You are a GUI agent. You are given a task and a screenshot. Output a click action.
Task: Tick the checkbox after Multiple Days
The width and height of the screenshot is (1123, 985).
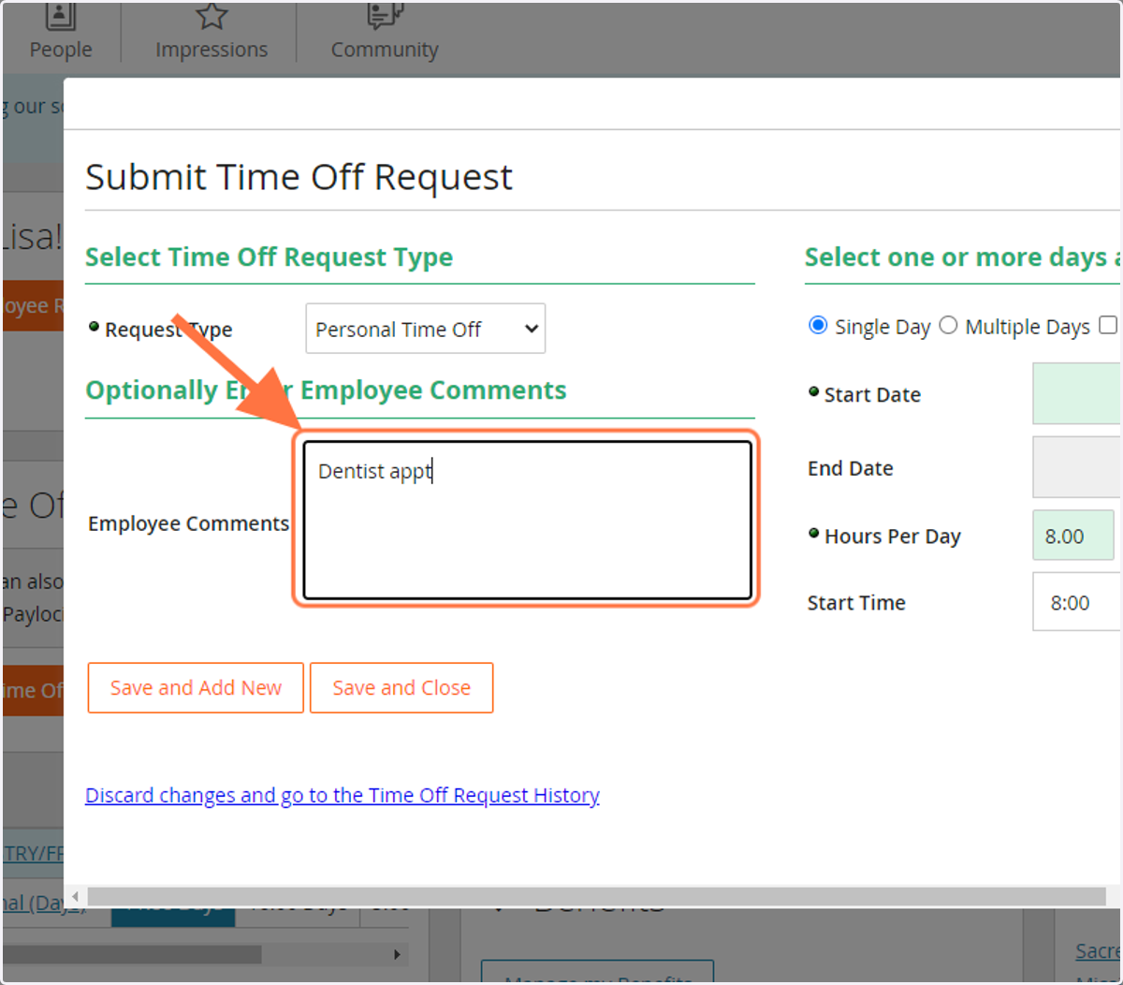click(x=1108, y=325)
